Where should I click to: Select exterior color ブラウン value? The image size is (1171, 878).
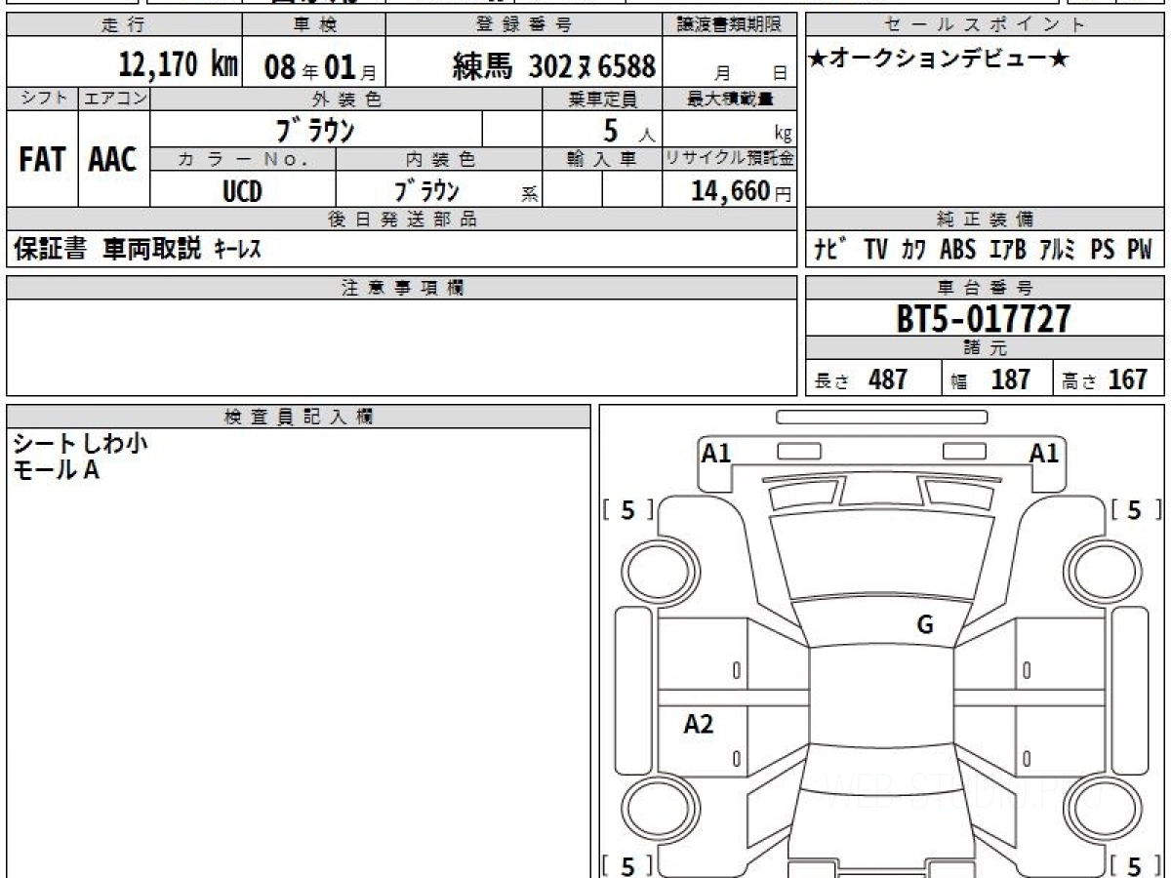click(x=314, y=129)
